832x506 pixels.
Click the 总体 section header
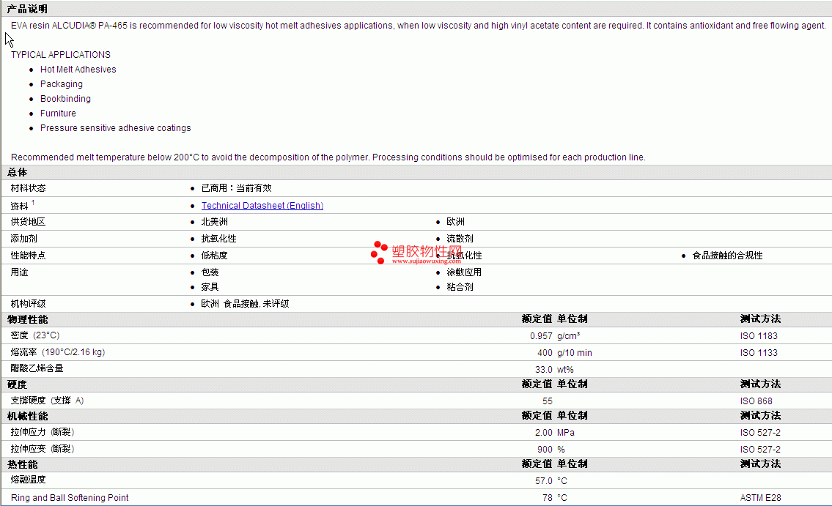[x=17, y=172]
